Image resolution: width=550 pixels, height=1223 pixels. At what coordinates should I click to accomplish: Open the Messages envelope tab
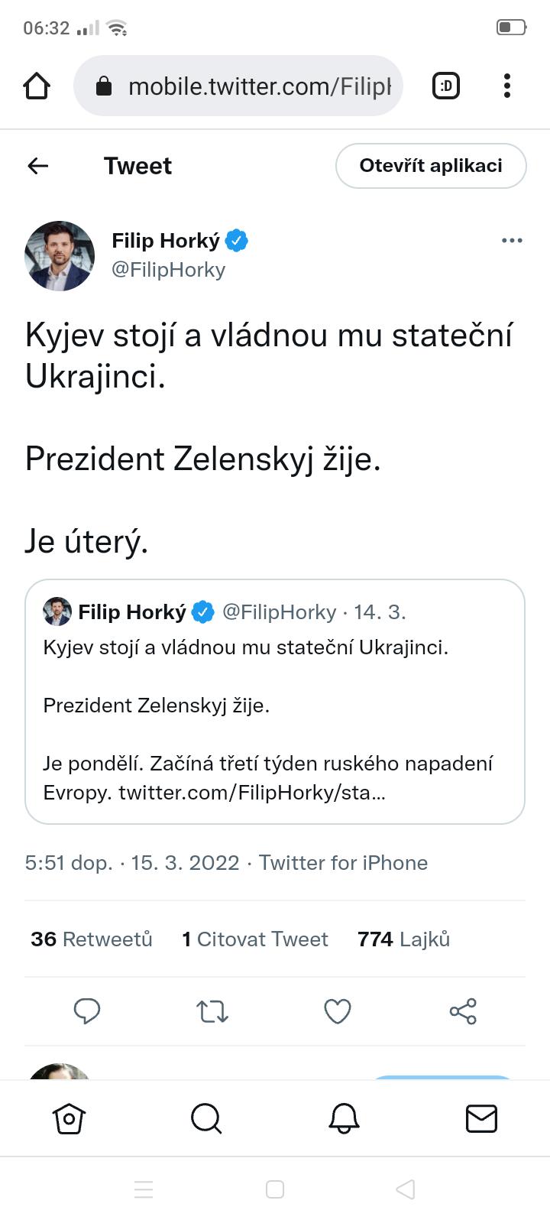(481, 1119)
